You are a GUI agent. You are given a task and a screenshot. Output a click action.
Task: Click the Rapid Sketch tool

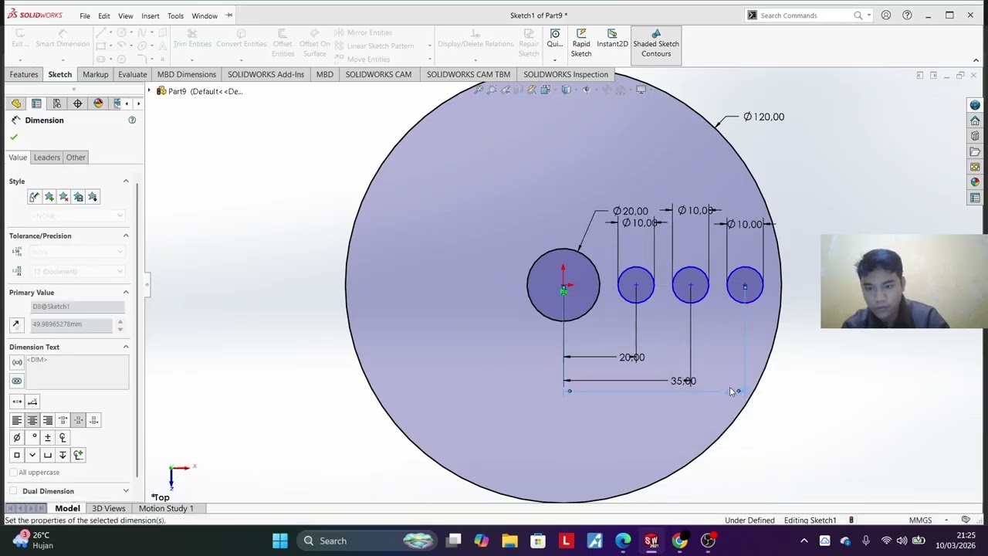pos(581,43)
